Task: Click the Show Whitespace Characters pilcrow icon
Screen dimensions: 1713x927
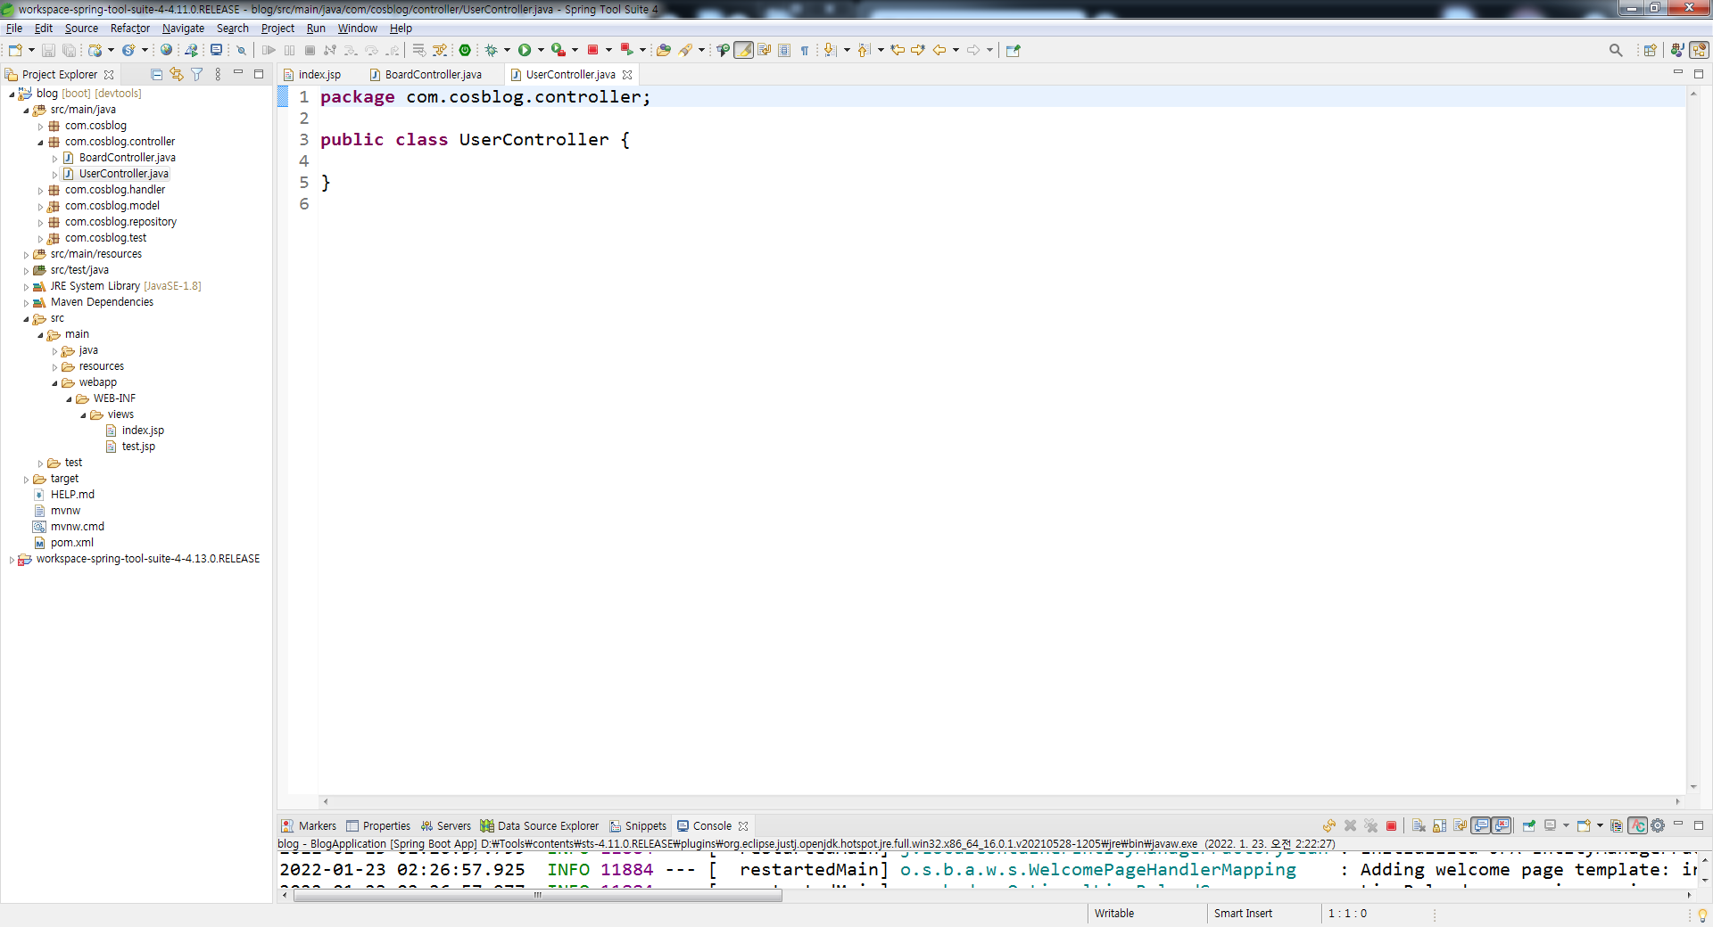Action: 804,50
